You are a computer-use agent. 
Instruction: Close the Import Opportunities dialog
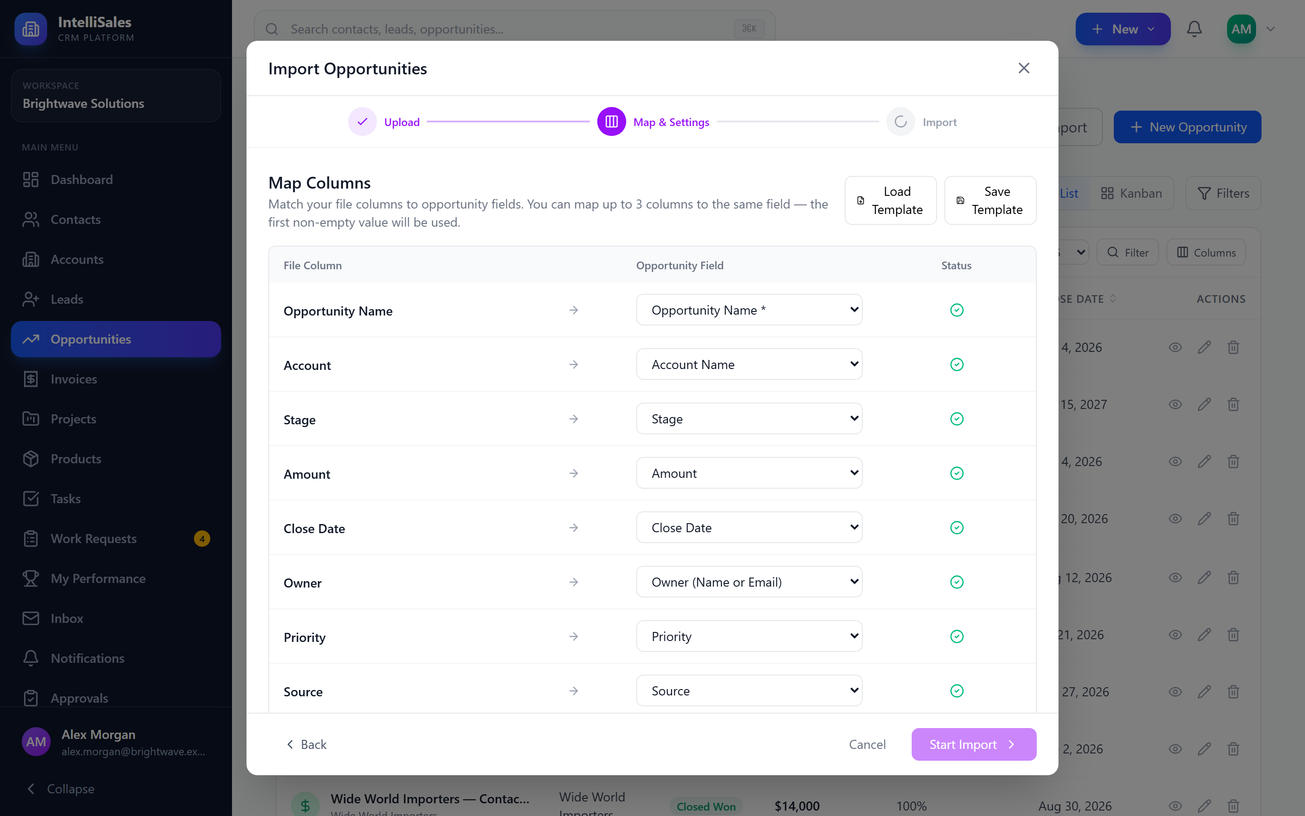pyautogui.click(x=1024, y=68)
